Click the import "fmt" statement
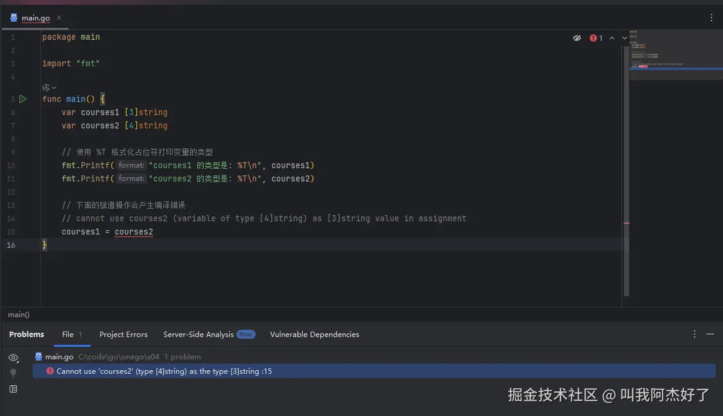 [71, 64]
